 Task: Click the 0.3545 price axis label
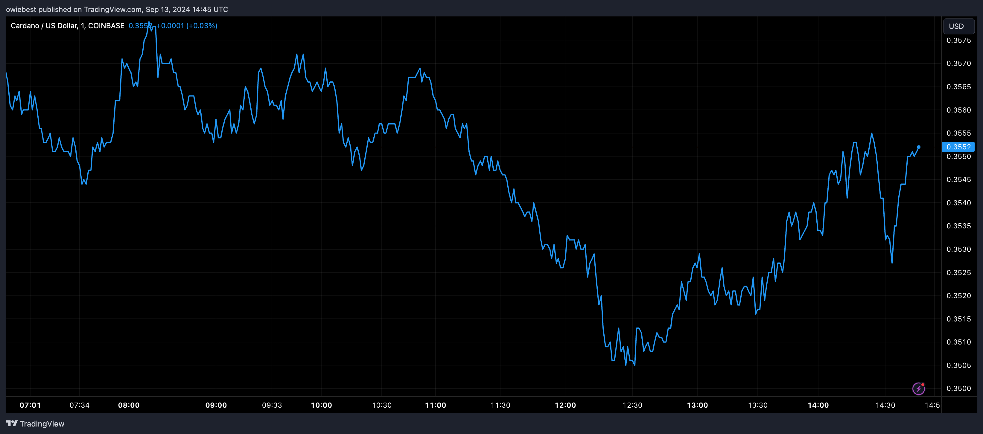point(958,179)
